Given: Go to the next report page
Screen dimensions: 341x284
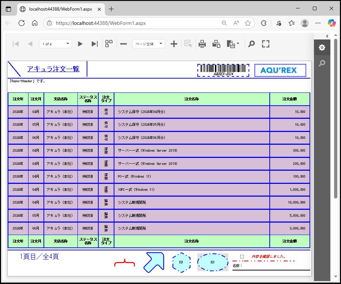Looking at the screenshot, I should click(x=80, y=44).
